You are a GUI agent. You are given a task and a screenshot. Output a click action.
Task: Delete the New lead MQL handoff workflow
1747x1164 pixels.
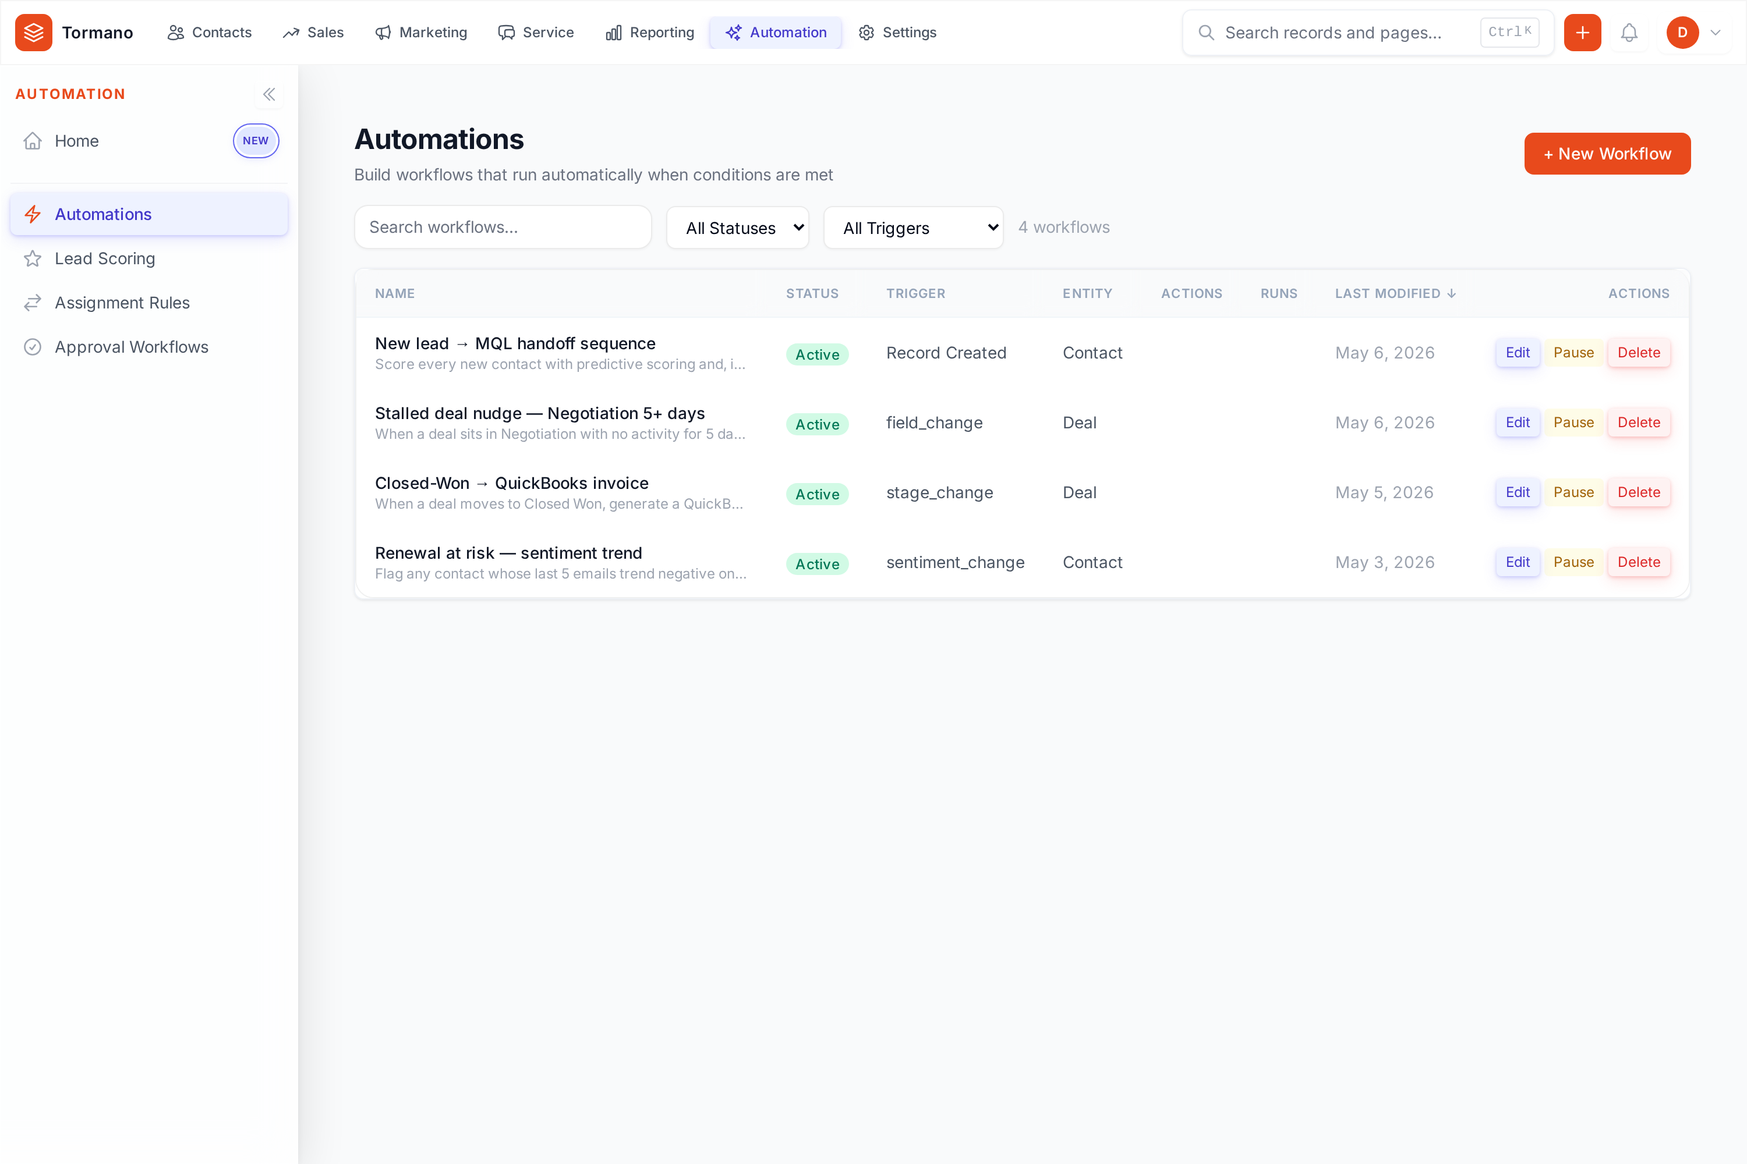click(1639, 353)
